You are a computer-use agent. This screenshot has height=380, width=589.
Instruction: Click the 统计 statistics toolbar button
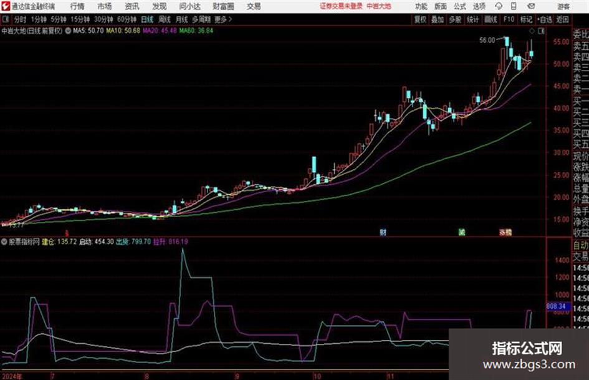pos(473,19)
